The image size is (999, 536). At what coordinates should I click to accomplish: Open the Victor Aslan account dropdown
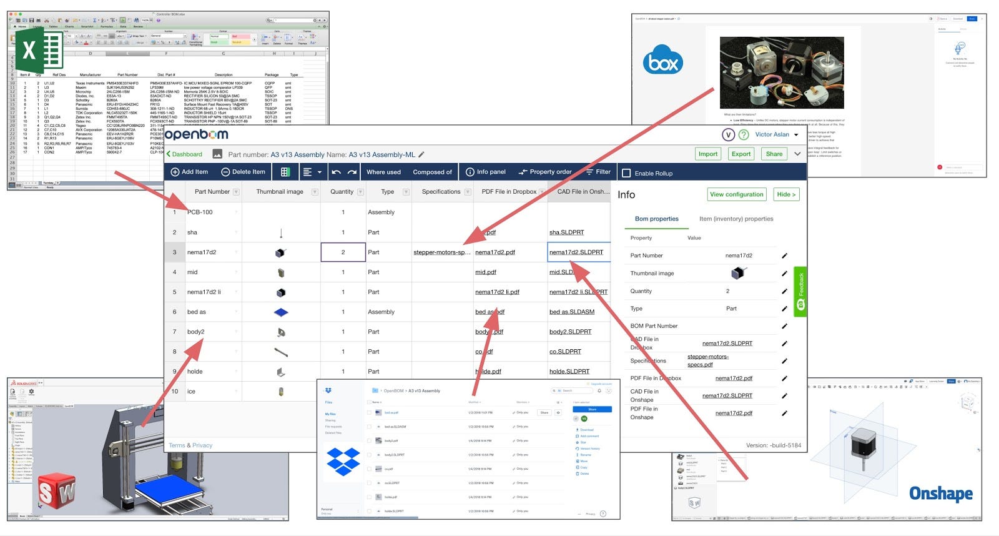click(777, 134)
